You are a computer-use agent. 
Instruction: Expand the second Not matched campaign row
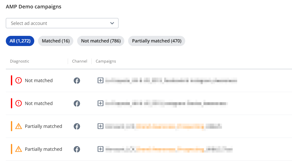(100, 103)
